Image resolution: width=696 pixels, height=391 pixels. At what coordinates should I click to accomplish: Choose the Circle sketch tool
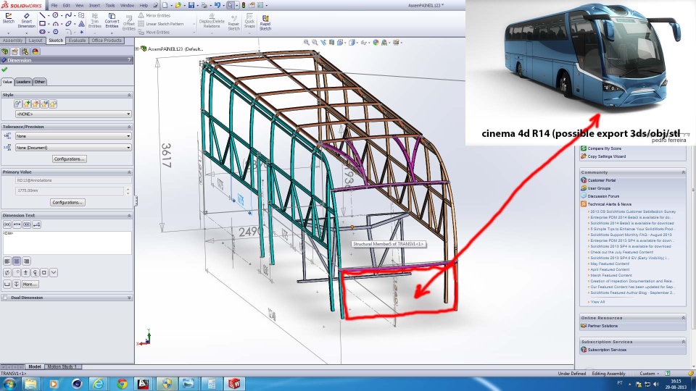[56, 15]
